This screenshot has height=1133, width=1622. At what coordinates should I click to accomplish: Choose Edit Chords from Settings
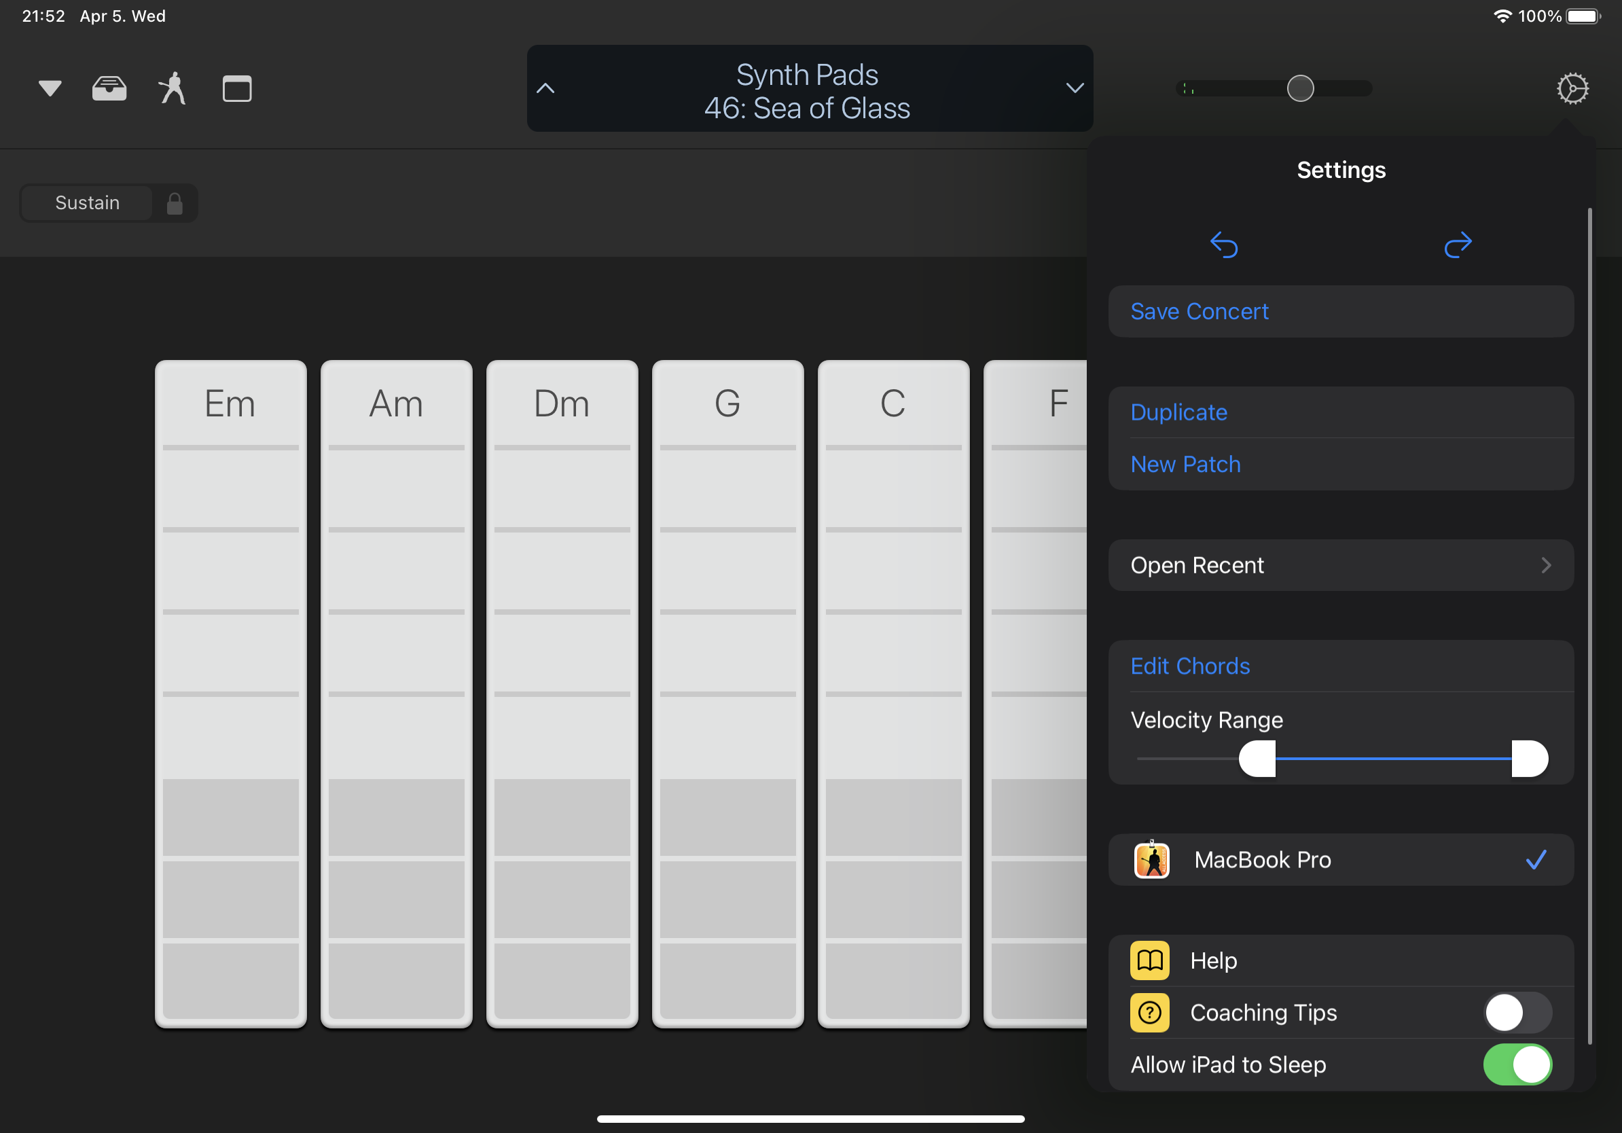1191,666
